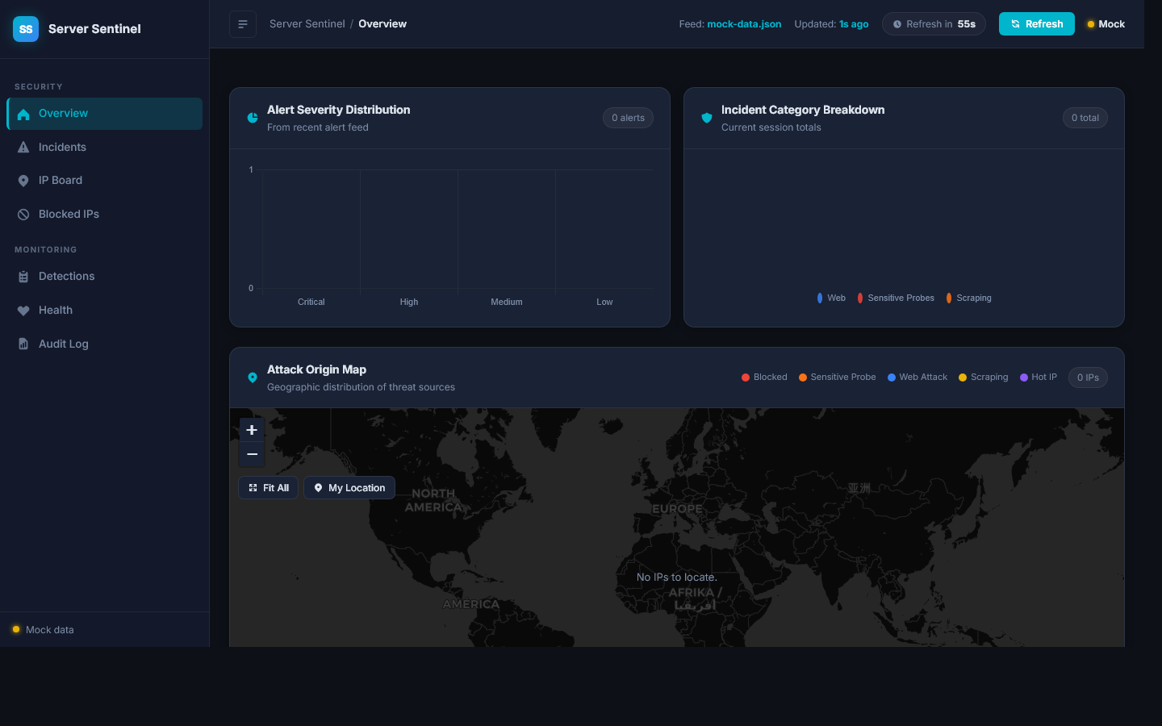Viewport: 1162px width, 726px height.
Task: Click the Audit Log document icon
Action: coord(23,344)
